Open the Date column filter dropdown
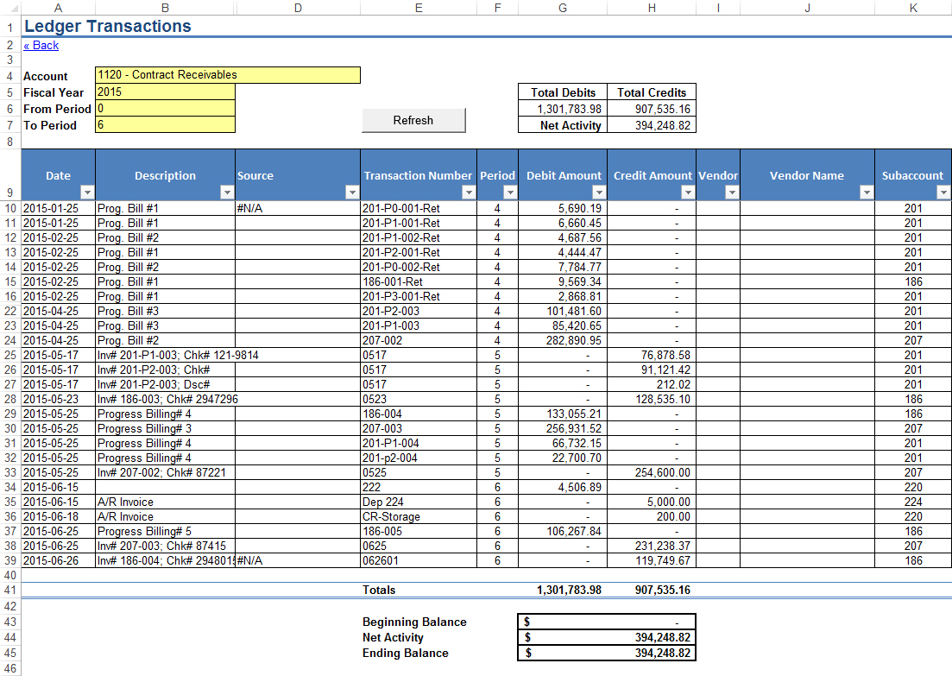 [87, 193]
